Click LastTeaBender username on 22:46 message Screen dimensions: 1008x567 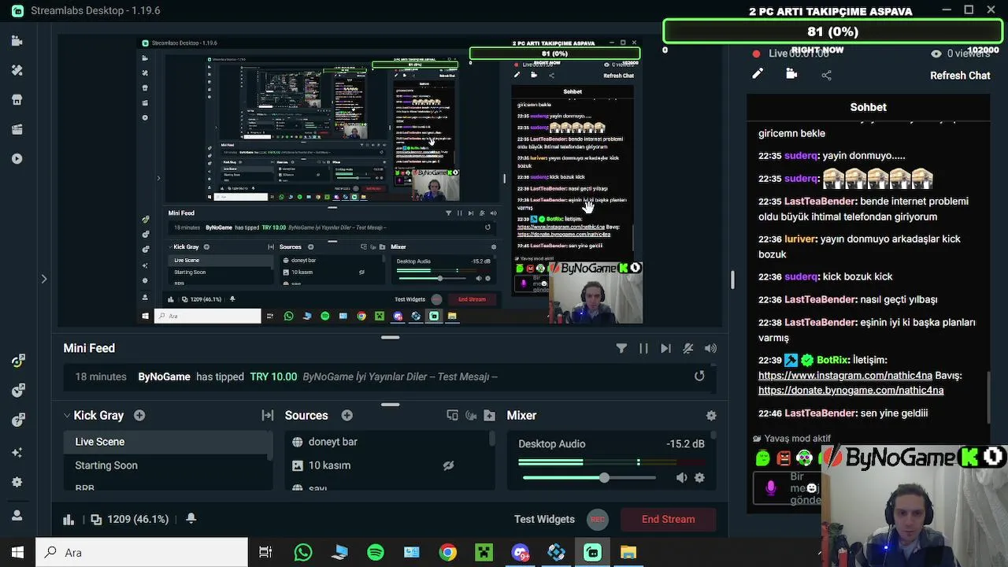click(x=821, y=413)
